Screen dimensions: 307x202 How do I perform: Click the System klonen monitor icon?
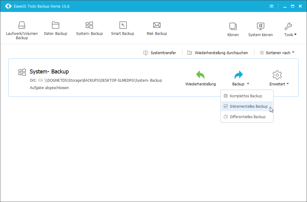pos(261,26)
